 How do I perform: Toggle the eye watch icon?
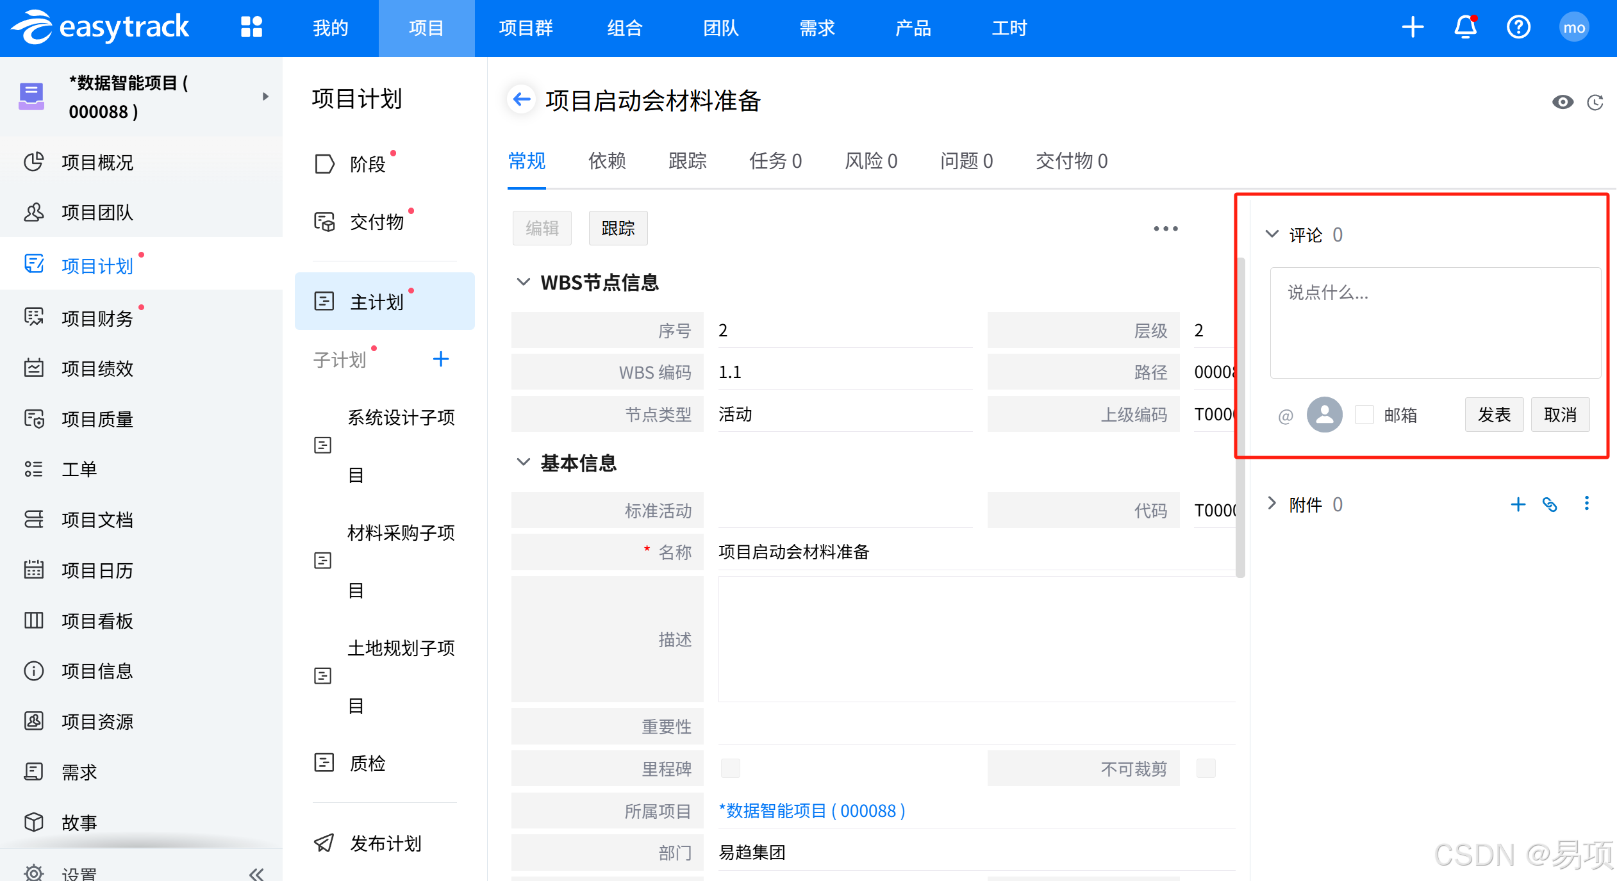pyautogui.click(x=1563, y=103)
